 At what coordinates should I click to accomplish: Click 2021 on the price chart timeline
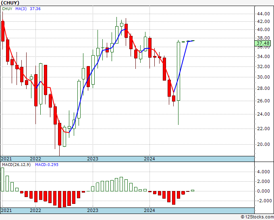click(x=6, y=159)
